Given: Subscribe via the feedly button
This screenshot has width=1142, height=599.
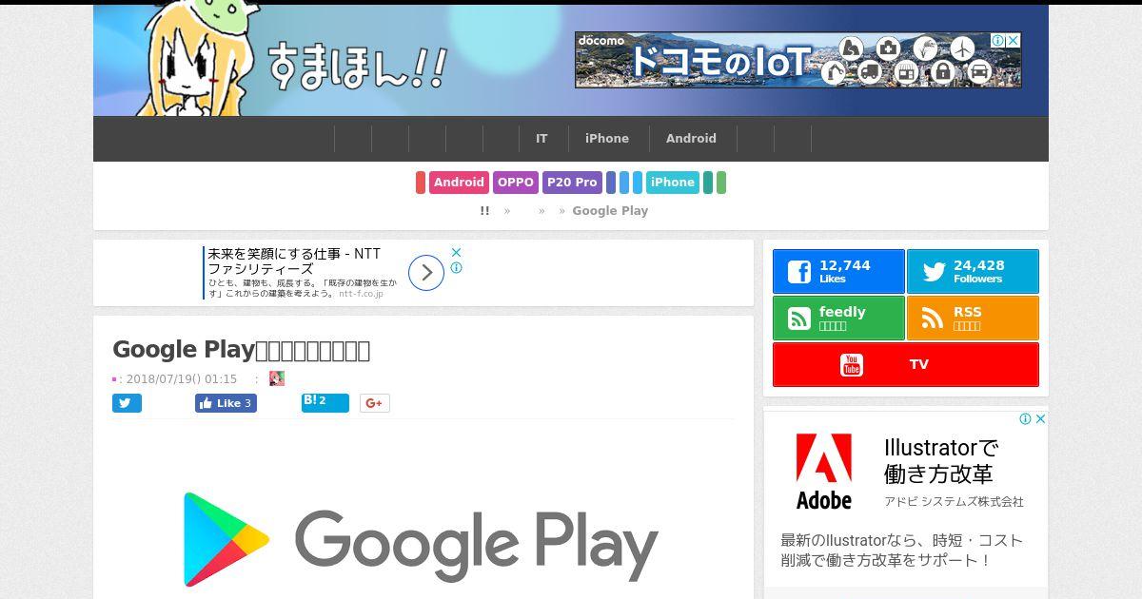Looking at the screenshot, I should [838, 318].
